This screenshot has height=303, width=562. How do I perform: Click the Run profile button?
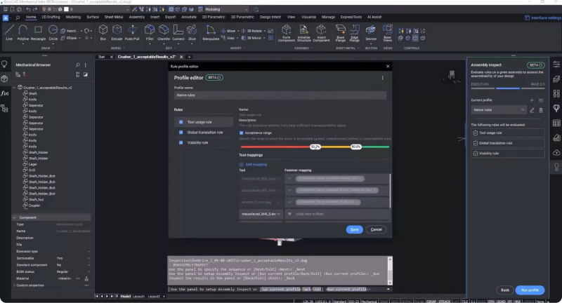pyautogui.click(x=529, y=290)
